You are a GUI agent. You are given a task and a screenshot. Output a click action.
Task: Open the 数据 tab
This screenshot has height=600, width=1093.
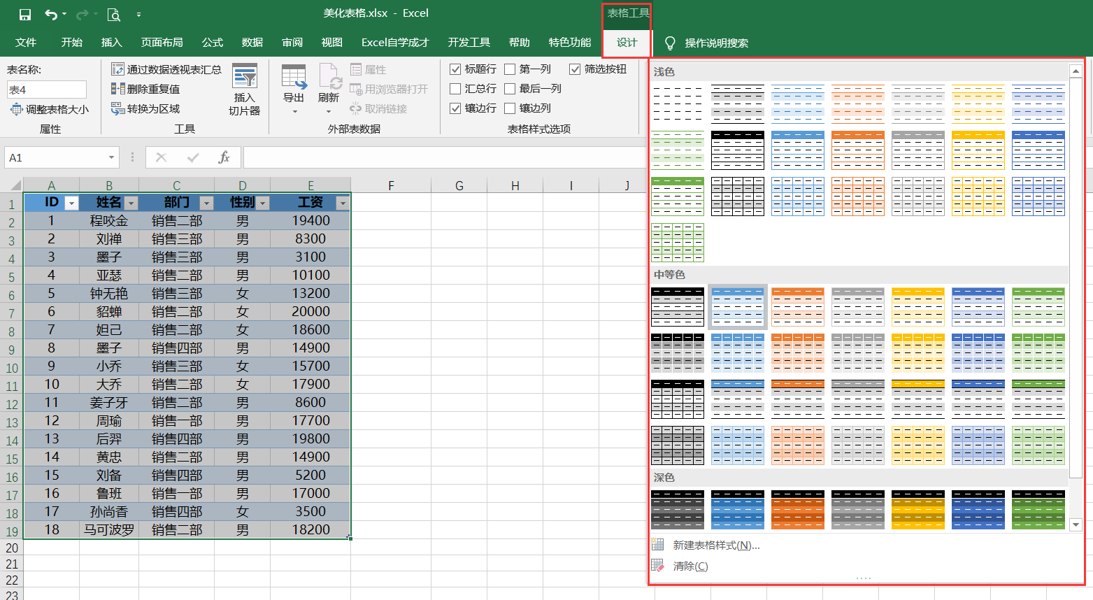pyautogui.click(x=252, y=43)
